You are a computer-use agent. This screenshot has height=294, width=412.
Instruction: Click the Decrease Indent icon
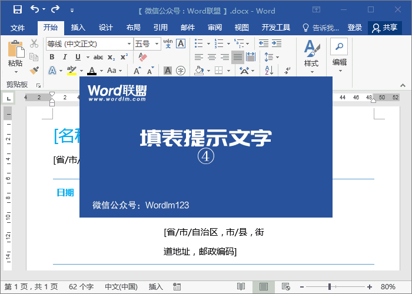pos(263,44)
